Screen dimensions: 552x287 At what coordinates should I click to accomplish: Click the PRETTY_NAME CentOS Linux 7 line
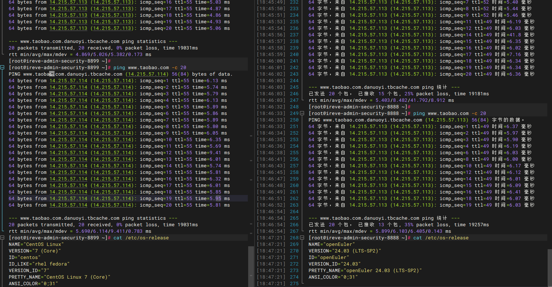[x=59, y=277]
